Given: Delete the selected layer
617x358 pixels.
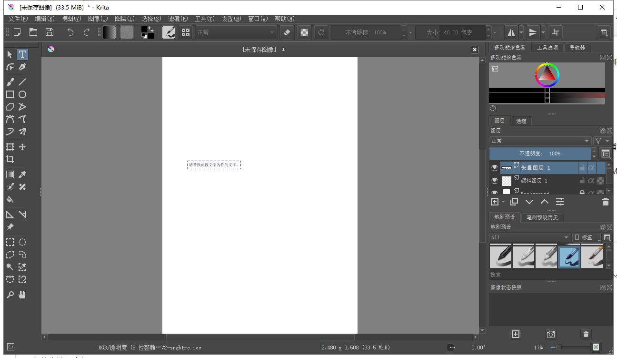Looking at the screenshot, I should pyautogui.click(x=606, y=202).
